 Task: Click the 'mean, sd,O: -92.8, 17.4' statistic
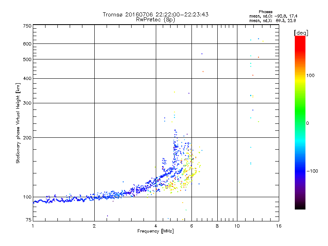[x=273, y=16]
